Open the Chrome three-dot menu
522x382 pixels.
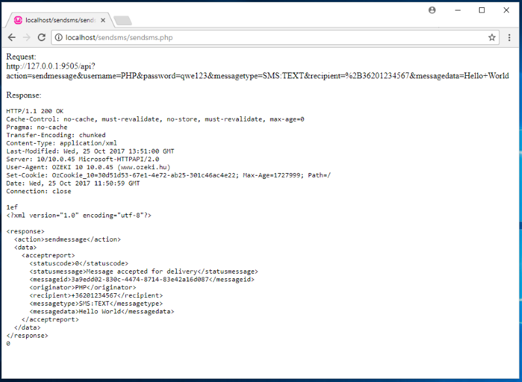[509, 37]
